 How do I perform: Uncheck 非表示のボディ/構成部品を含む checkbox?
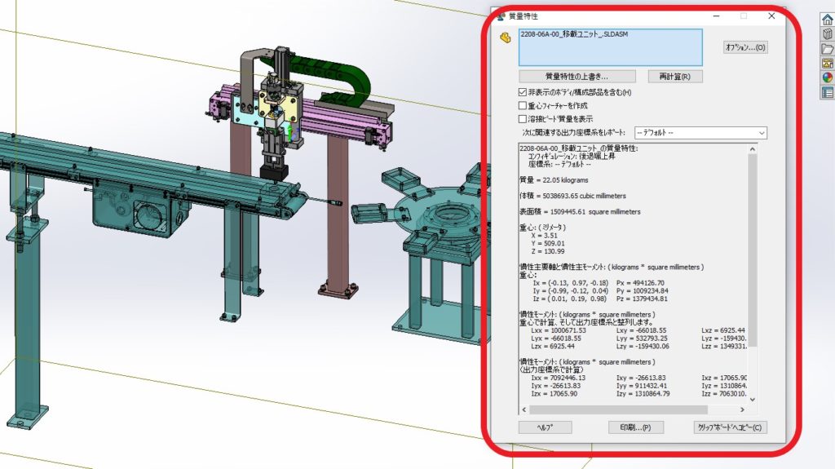(523, 92)
